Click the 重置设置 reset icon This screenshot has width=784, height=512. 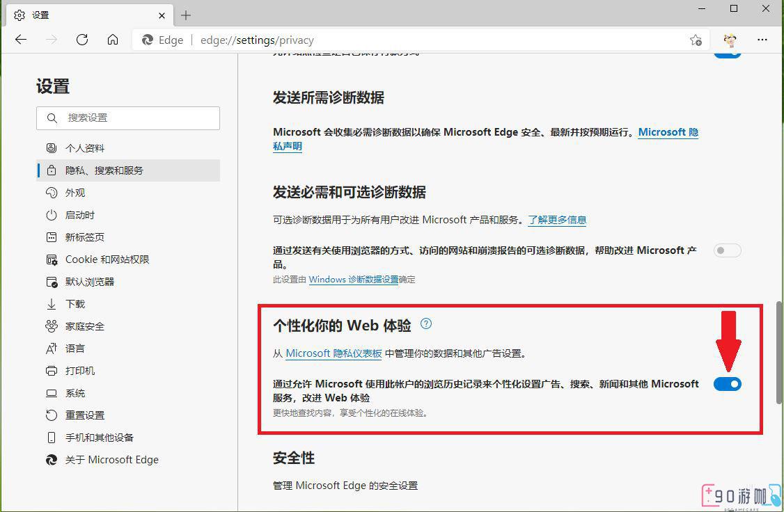coord(52,415)
